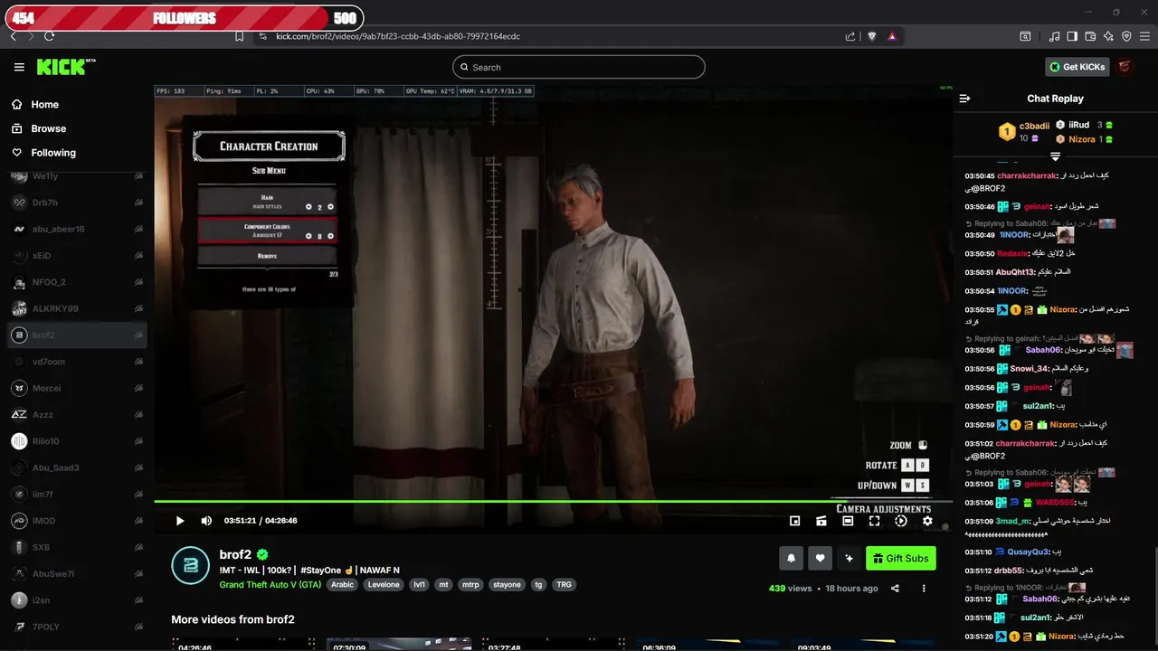
Task: Collapse the Chat Replay panel arrow
Action: [x=964, y=99]
